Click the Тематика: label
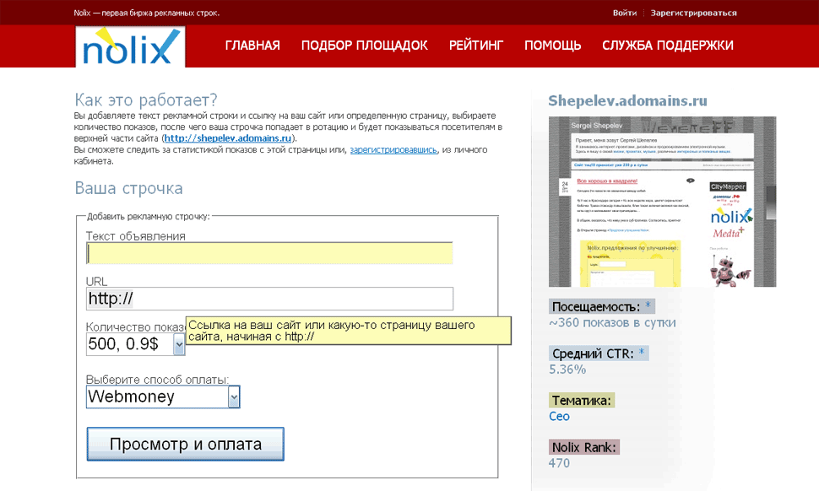The image size is (819, 491). [x=582, y=401]
